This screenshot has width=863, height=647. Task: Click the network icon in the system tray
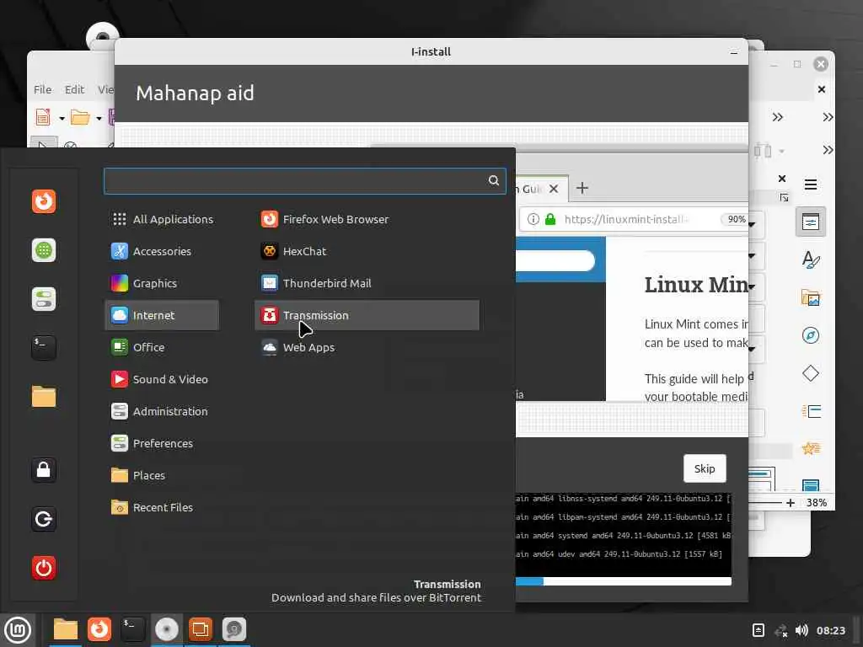point(780,630)
